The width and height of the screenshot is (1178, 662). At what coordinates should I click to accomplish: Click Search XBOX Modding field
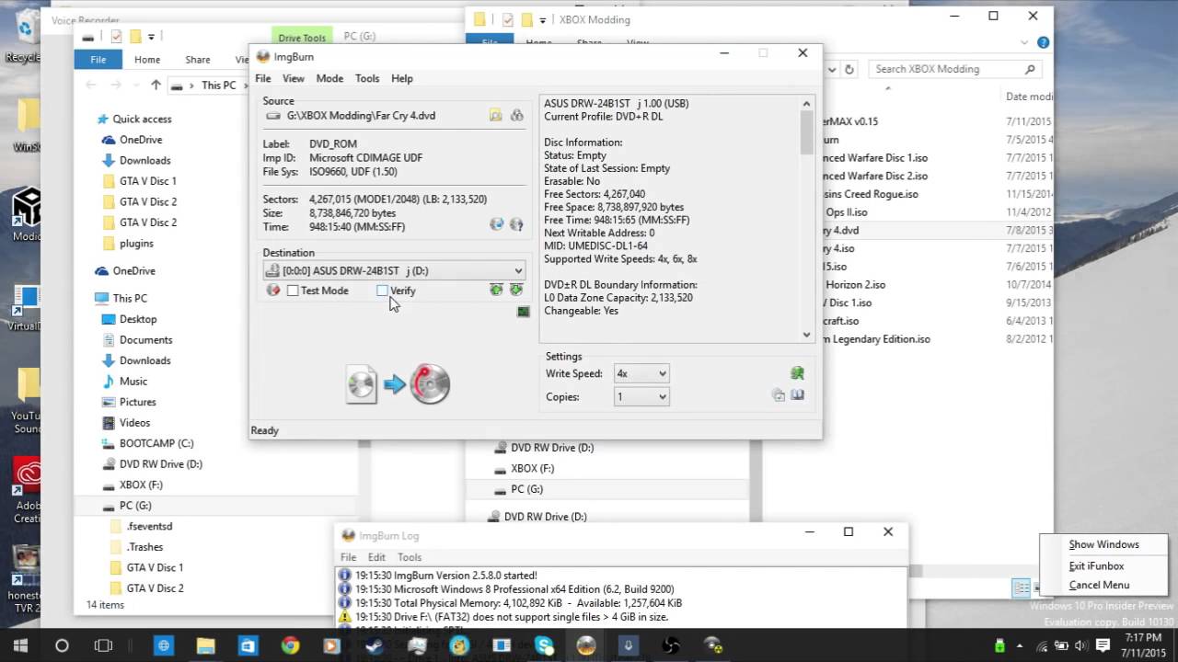(956, 69)
